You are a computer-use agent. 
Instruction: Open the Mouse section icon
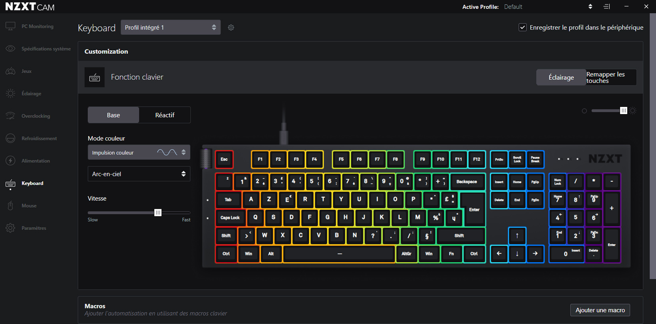coord(10,206)
